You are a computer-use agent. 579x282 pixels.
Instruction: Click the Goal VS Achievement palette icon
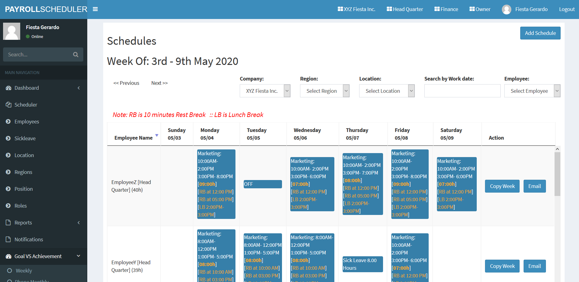(x=8, y=256)
